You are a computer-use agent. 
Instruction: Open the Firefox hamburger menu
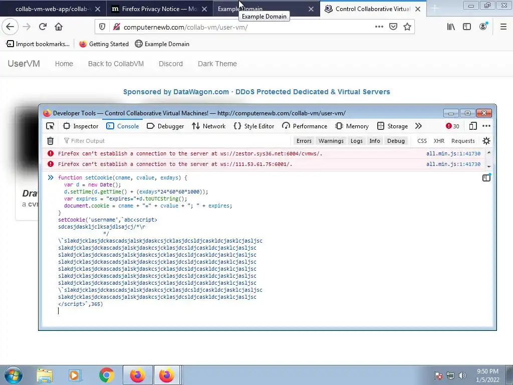click(x=503, y=27)
